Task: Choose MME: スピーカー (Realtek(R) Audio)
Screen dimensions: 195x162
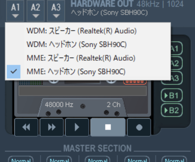Action: 80,58
